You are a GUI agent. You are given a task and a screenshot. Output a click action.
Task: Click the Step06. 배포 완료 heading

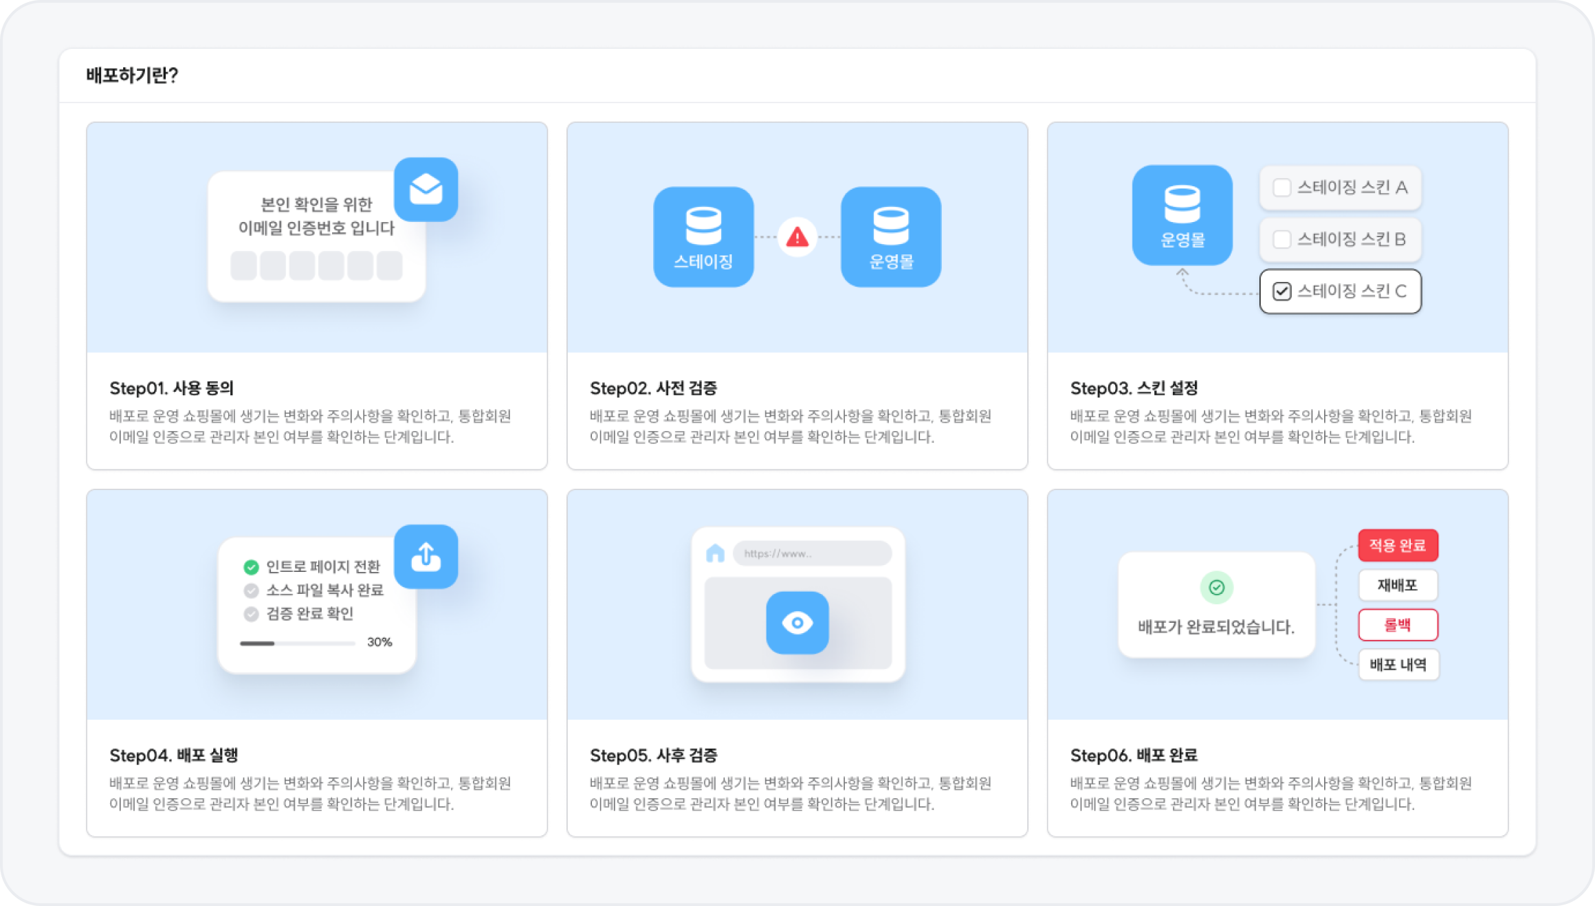point(1134,755)
